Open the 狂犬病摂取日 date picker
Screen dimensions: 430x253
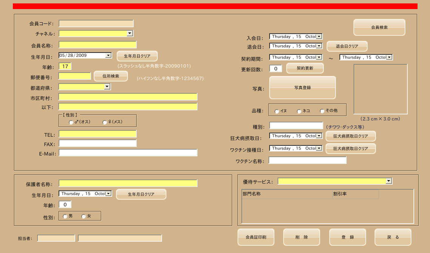click(319, 136)
